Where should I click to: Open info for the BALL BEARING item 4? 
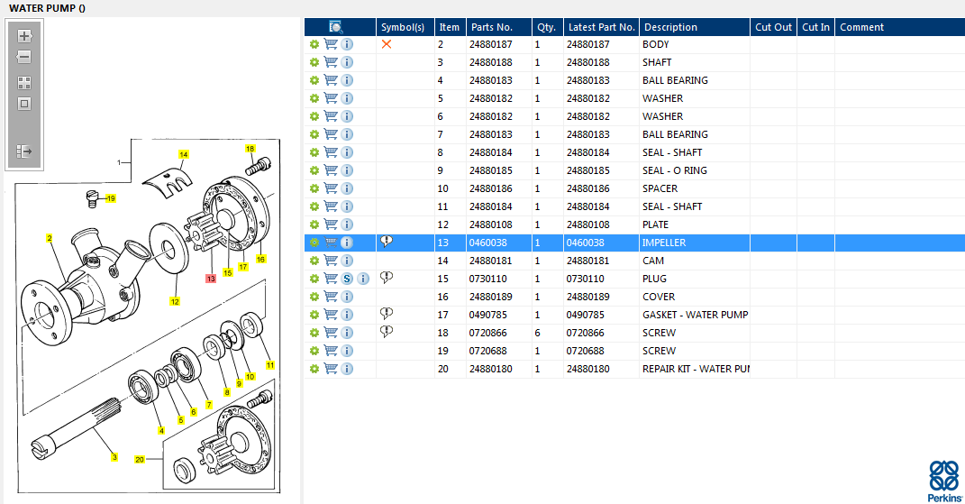pos(347,80)
